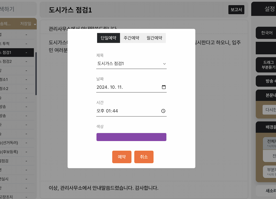Click the 취소 button
The image size is (276, 199).
[x=144, y=157]
